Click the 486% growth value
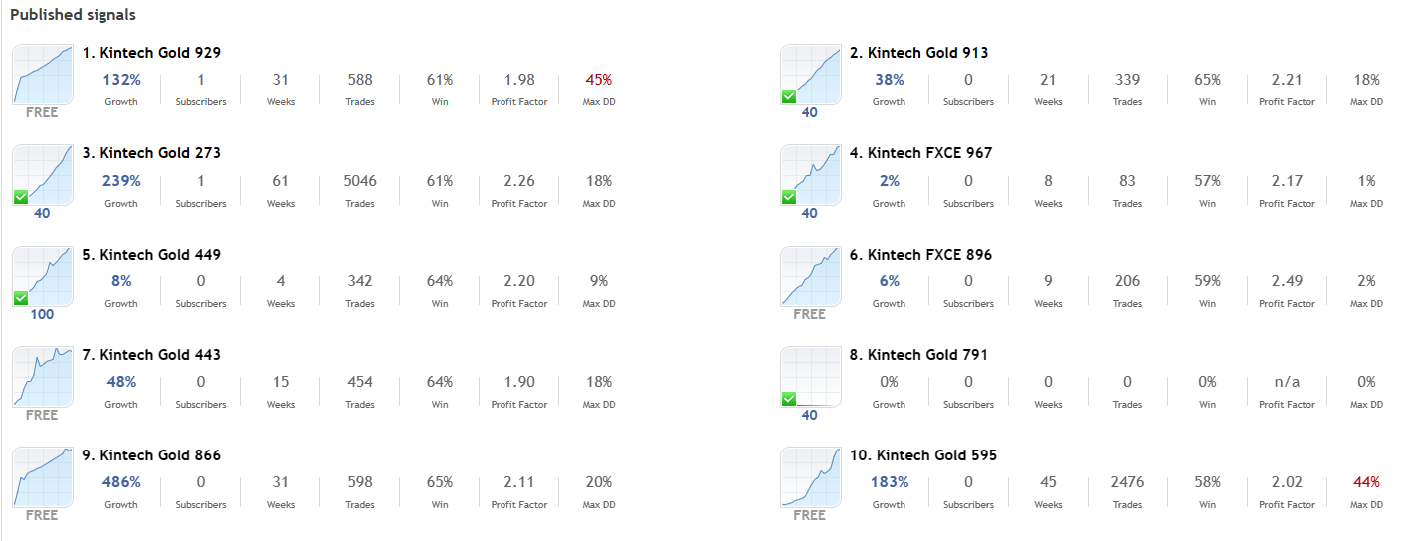 pyautogui.click(x=121, y=482)
